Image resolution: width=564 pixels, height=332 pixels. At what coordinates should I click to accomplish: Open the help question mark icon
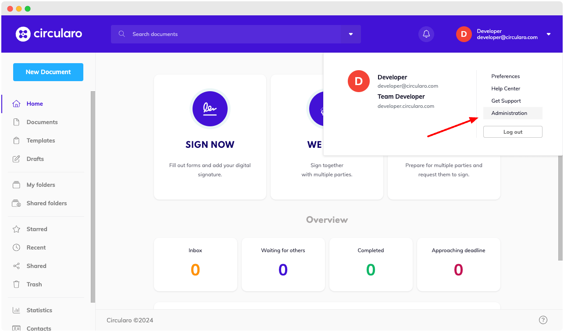(x=543, y=320)
